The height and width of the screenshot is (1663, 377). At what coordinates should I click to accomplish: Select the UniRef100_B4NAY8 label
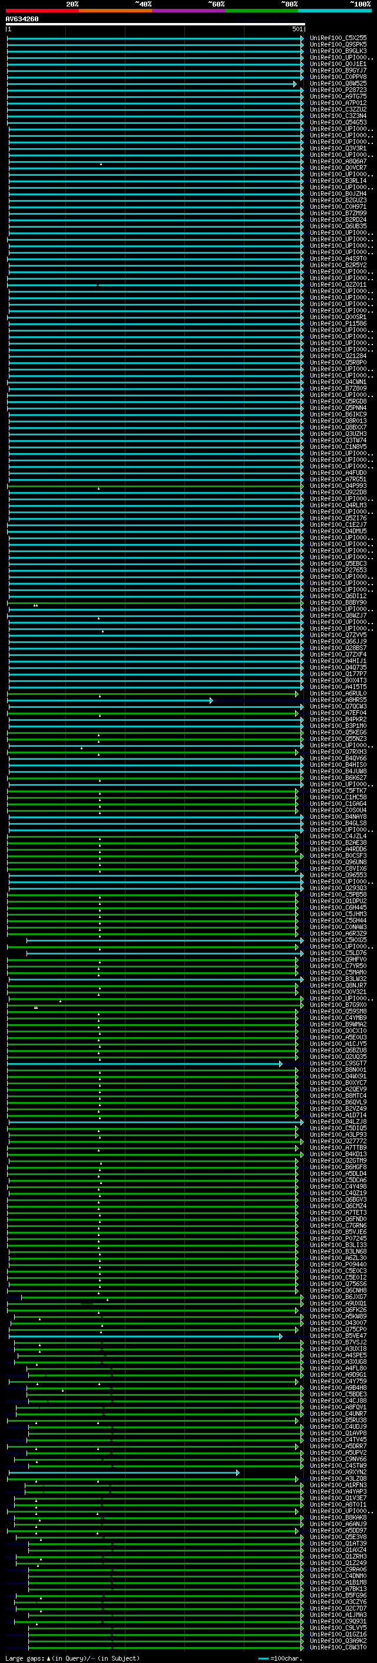(338, 816)
